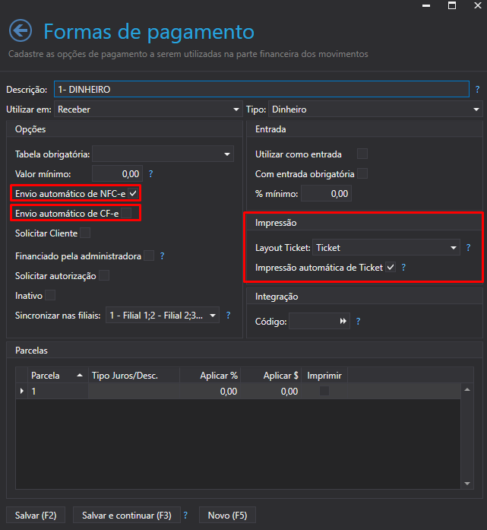Close the Formas de pagamento window
The height and width of the screenshot is (530, 487).
478,5
